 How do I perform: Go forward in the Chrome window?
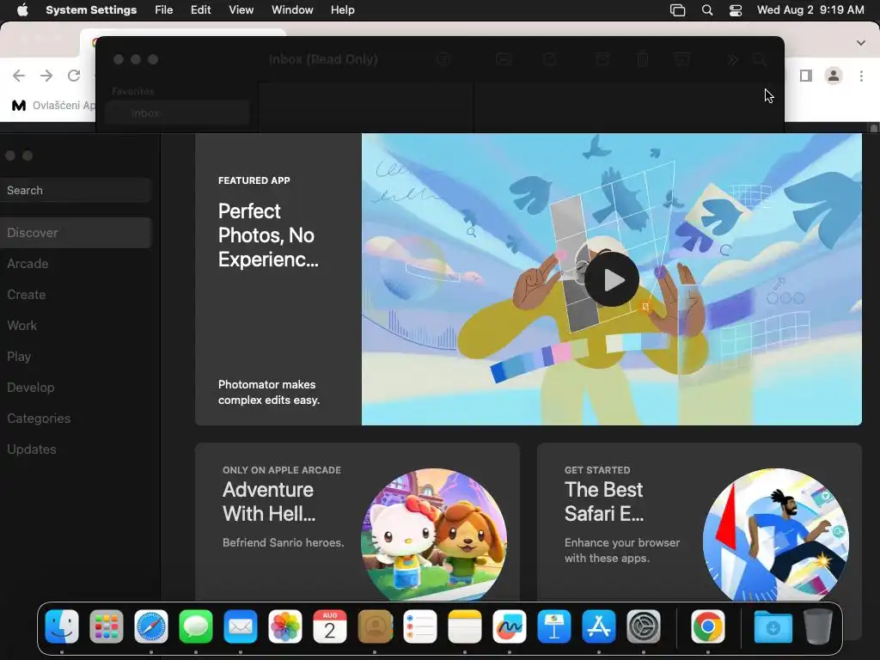point(46,76)
